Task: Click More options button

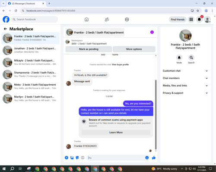Action: point(134,49)
